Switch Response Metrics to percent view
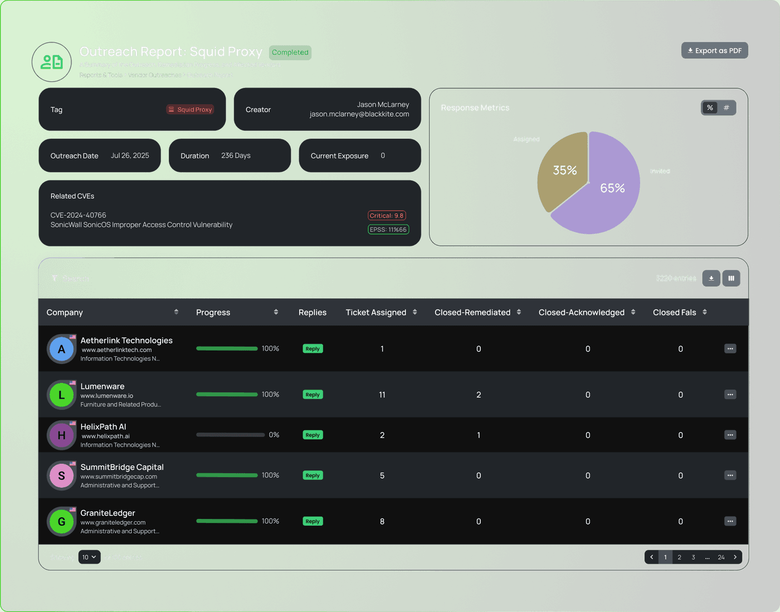The width and height of the screenshot is (780, 612). tap(710, 108)
